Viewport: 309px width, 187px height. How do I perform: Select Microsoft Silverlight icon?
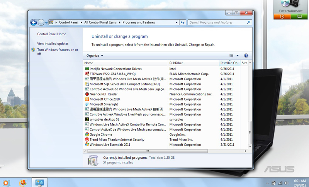(87, 104)
